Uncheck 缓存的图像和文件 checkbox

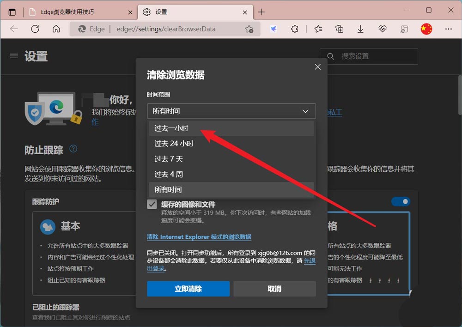click(x=152, y=205)
